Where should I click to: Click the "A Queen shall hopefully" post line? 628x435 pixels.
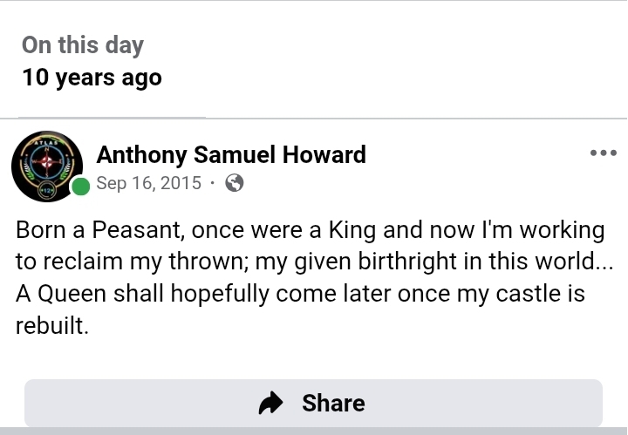coord(300,293)
